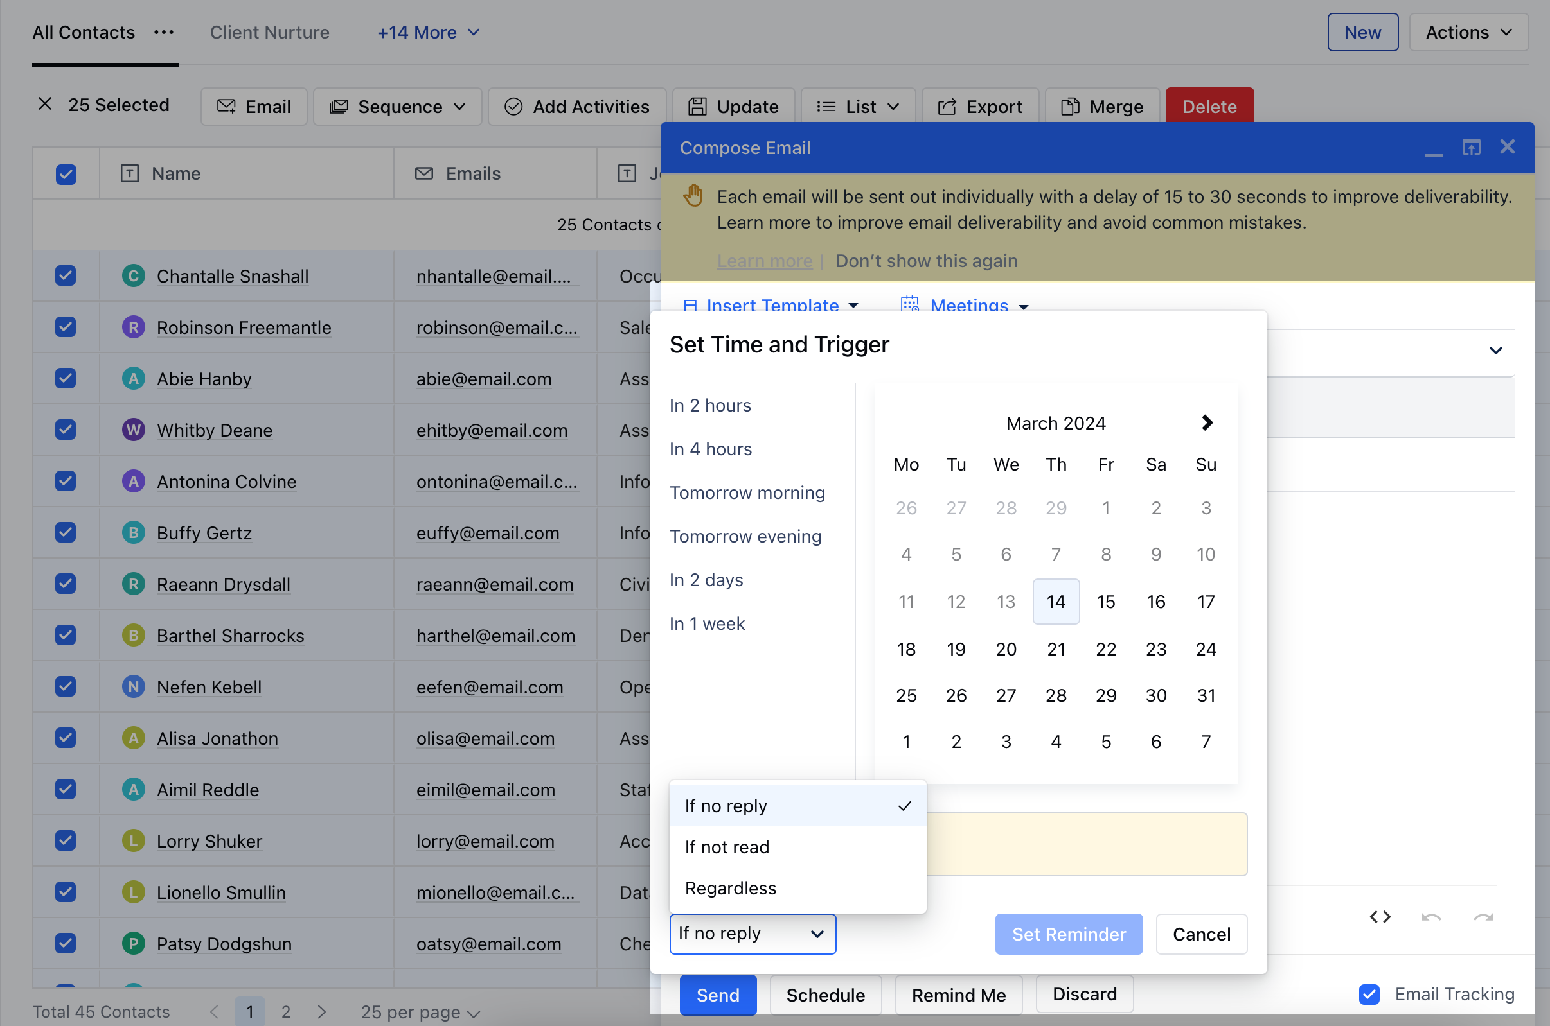Uncheck Chantalle Snashall row checkbox
1550x1026 pixels.
tap(66, 275)
